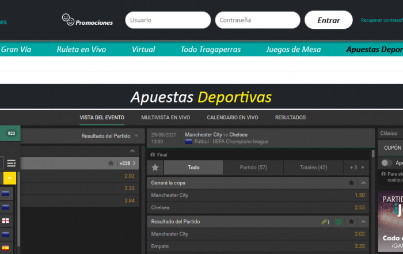Open Todo Tragaperras menu item
Screen dimensions: 403x254
point(211,49)
